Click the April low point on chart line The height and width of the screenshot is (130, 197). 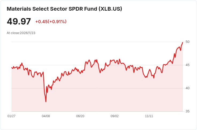pos(46,101)
